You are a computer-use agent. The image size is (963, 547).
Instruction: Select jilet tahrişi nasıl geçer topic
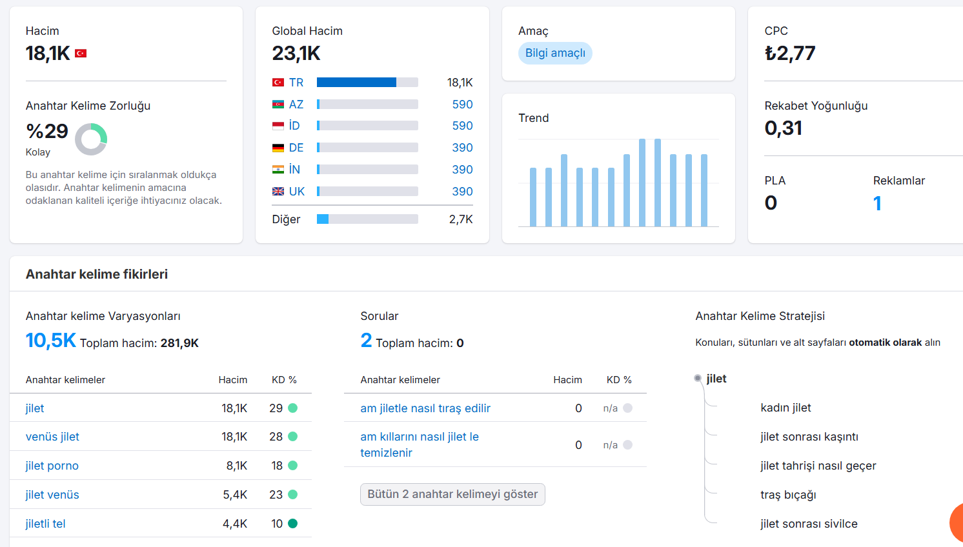pos(818,466)
